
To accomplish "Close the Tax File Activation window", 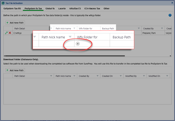I will coord(171,3).
